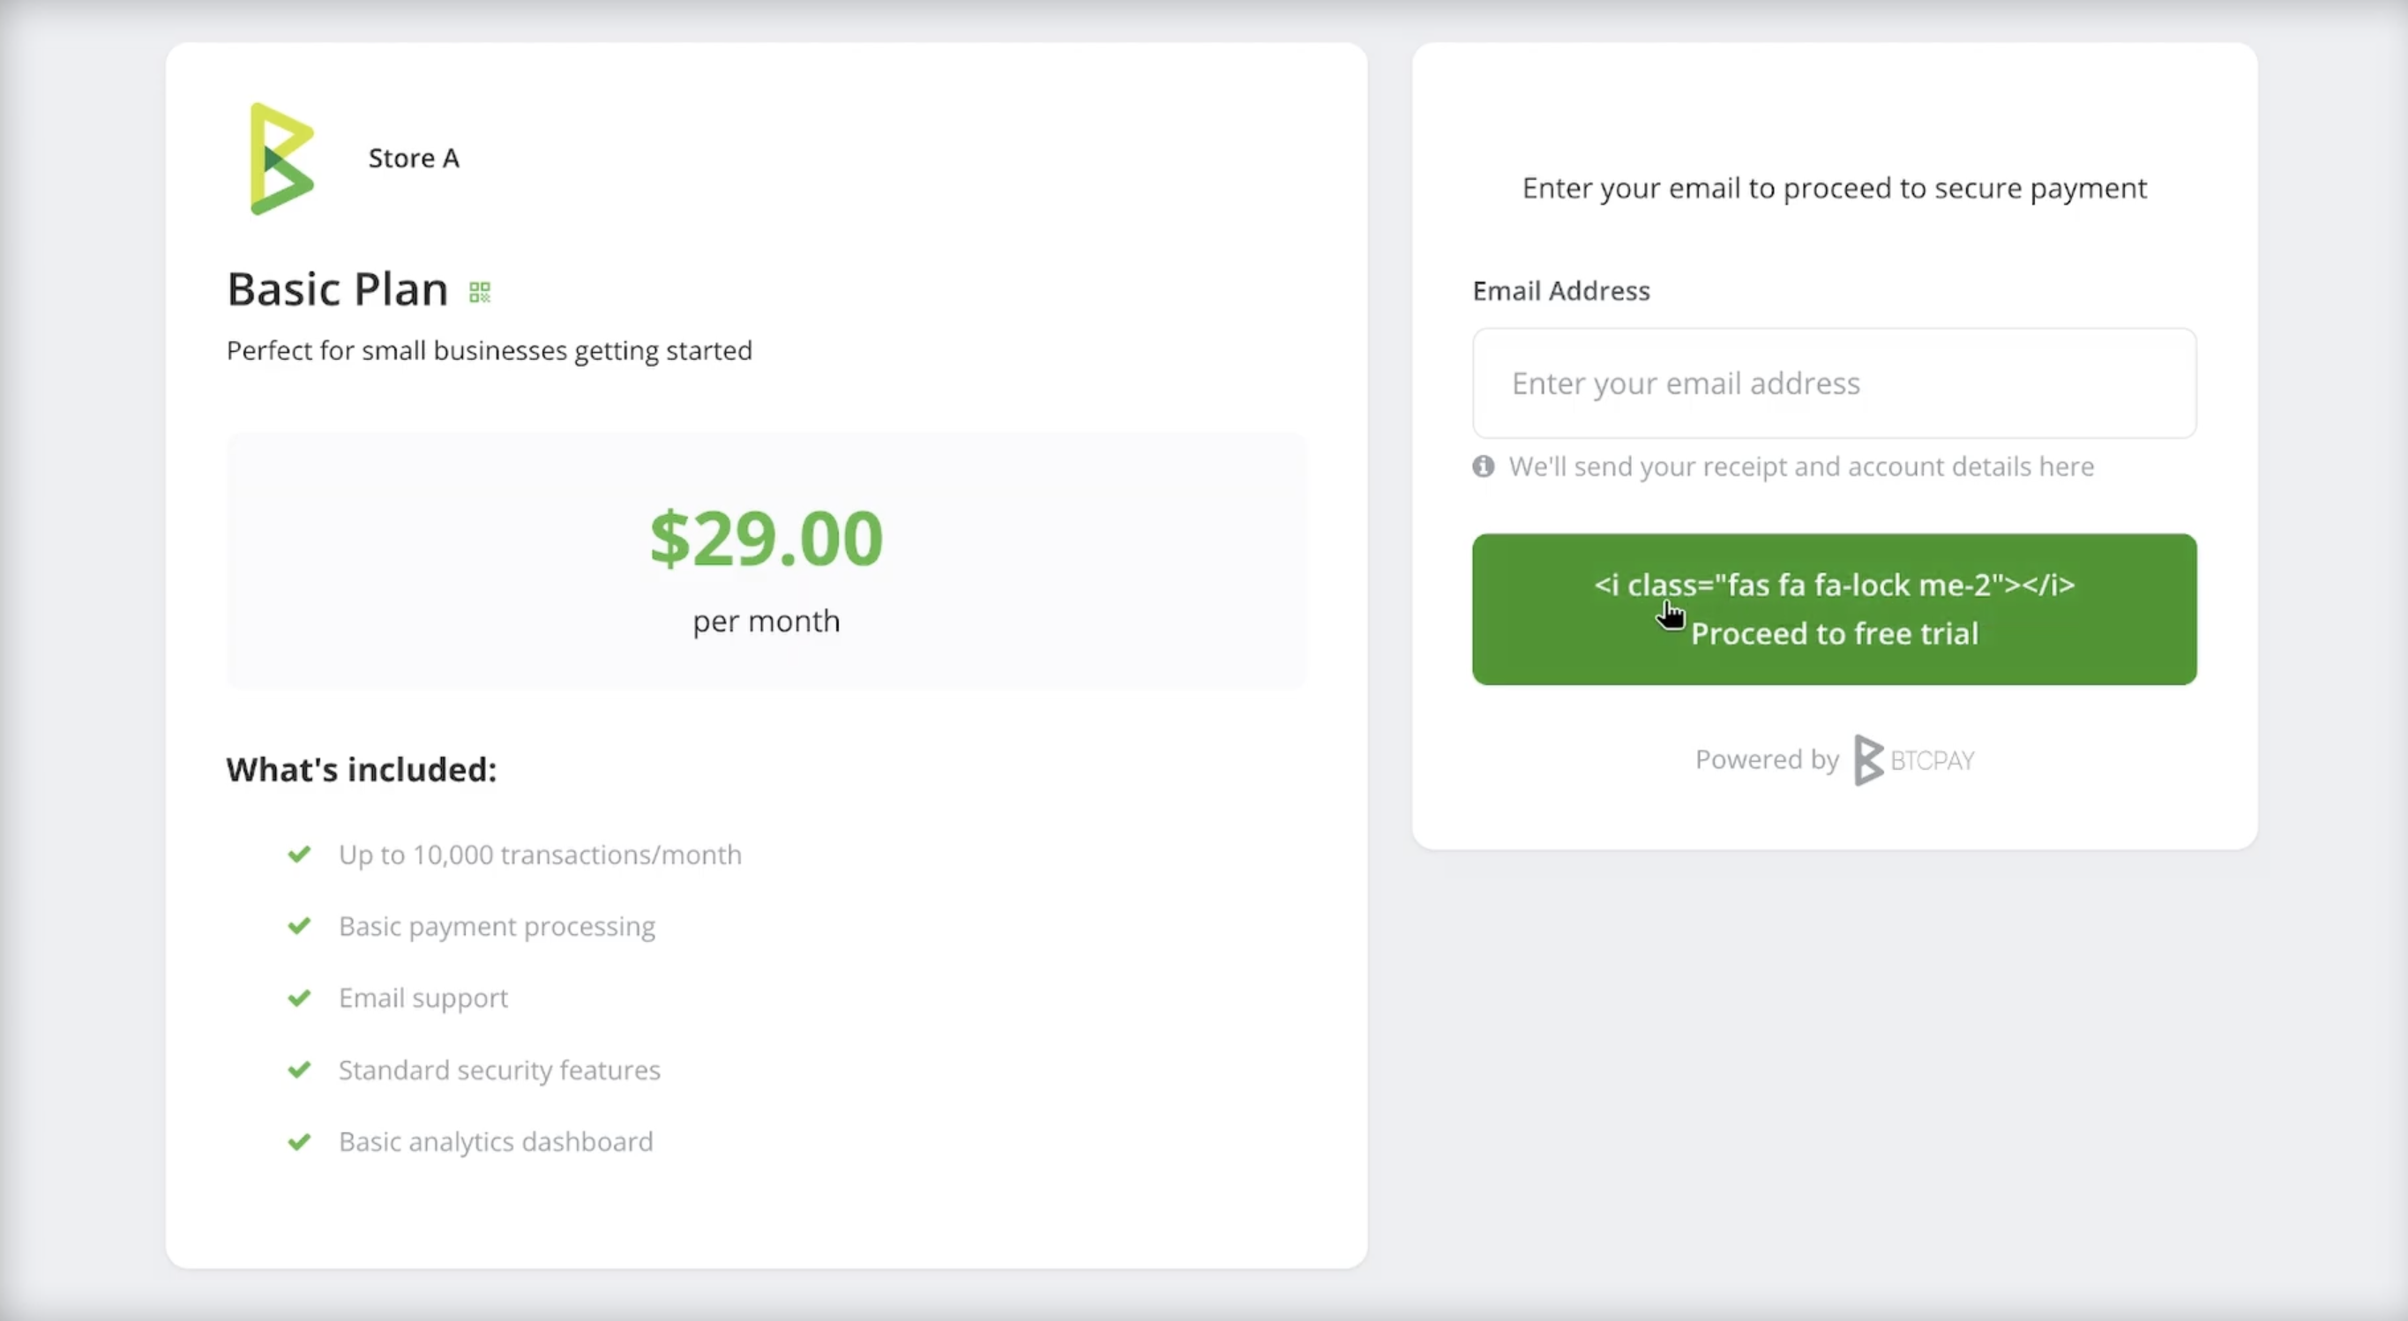Click the checkmark beside Standard security features
Viewport: 2408px width, 1321px height.
(299, 1070)
